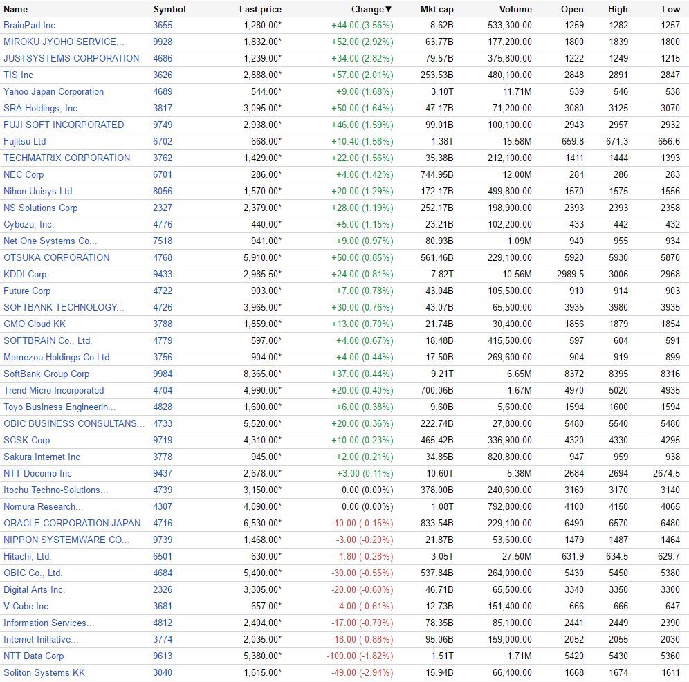Open NTT Docomo Inc link
This screenshot has width=689, height=682.
(37, 474)
